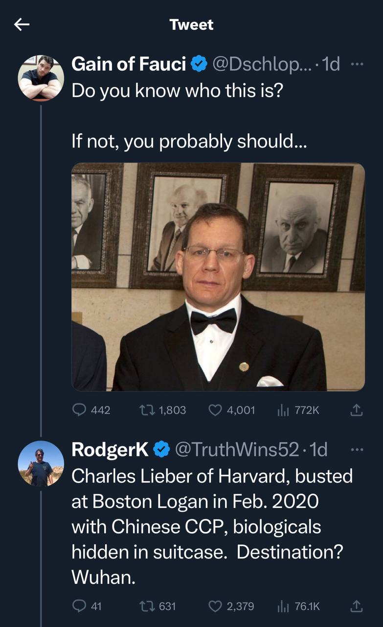Image resolution: width=383 pixels, height=627 pixels.
Task: Expand the attached photo in the tweet
Action: pyautogui.click(x=218, y=277)
